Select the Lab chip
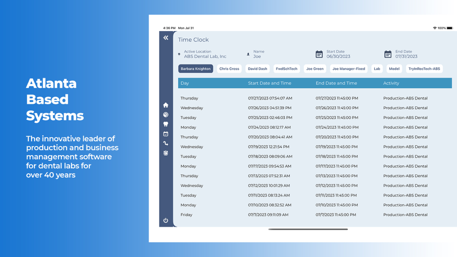Image resolution: width=457 pixels, height=257 pixels. coord(377,68)
